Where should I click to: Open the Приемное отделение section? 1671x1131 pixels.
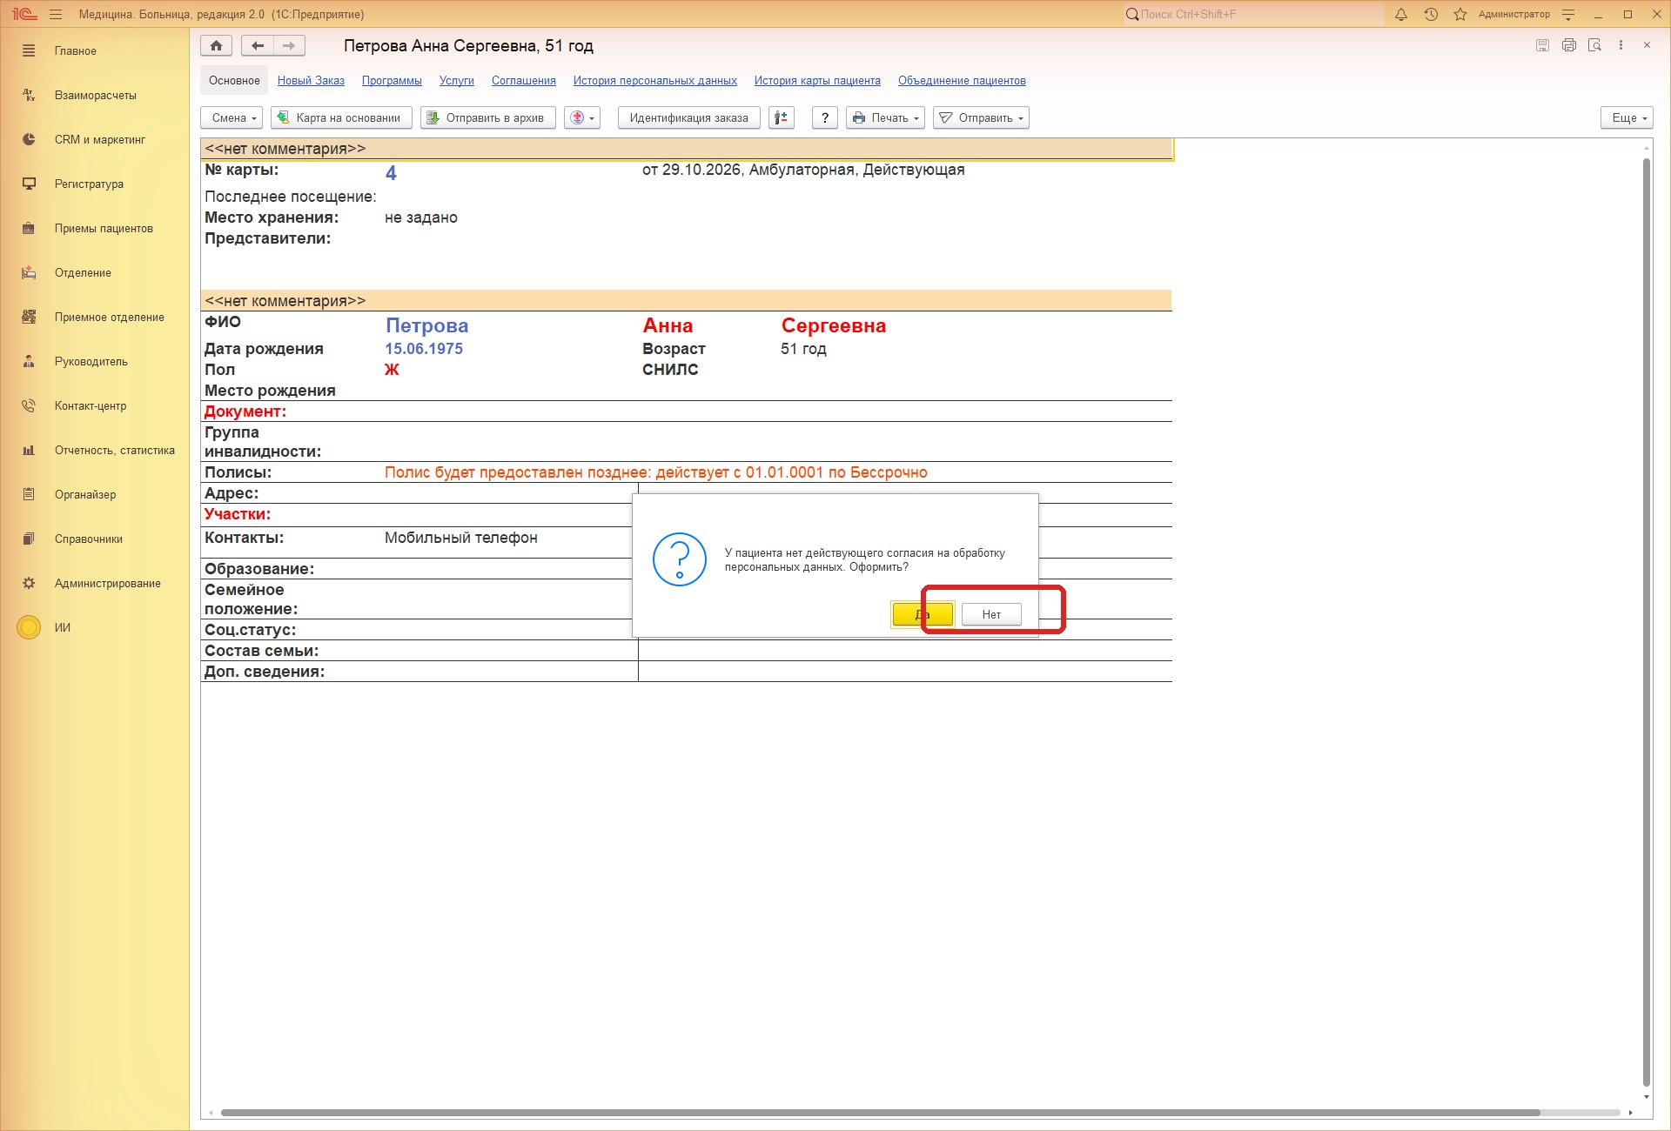tap(109, 317)
